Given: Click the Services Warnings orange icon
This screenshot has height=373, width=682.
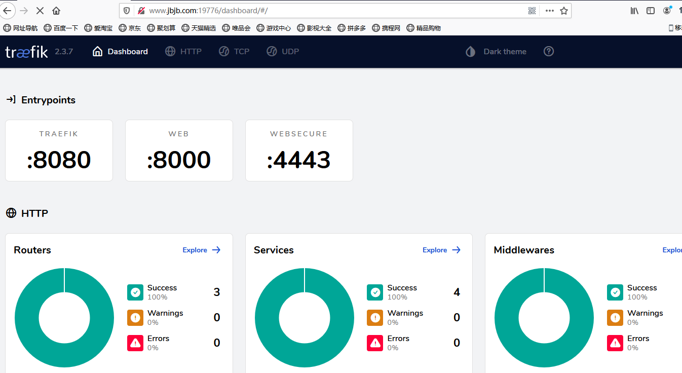Looking at the screenshot, I should tap(375, 318).
